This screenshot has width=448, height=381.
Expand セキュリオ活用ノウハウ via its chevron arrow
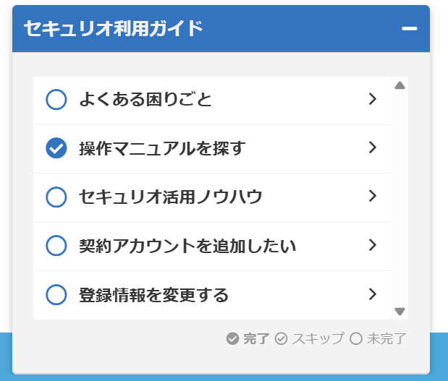(373, 196)
